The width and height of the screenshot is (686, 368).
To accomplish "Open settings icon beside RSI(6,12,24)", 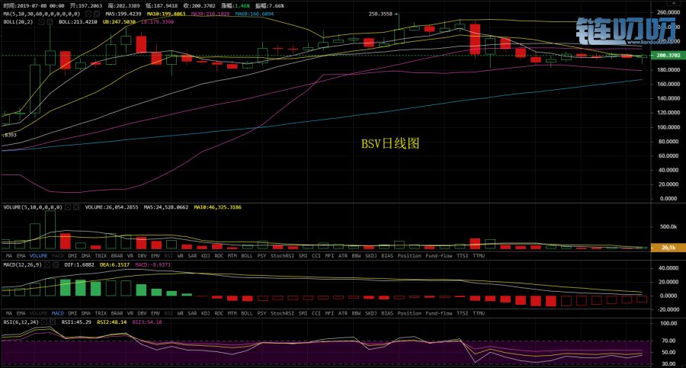I will (44, 322).
